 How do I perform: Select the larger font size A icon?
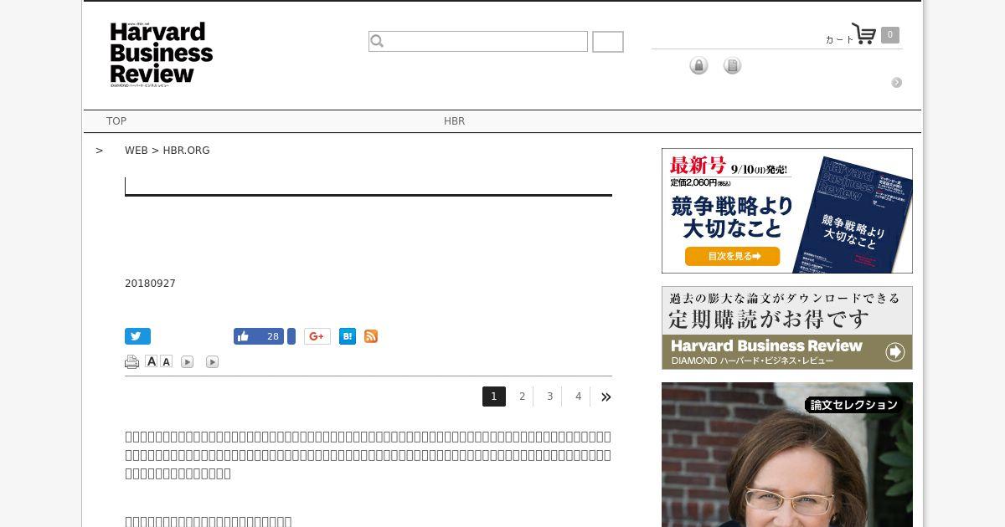pos(152,361)
